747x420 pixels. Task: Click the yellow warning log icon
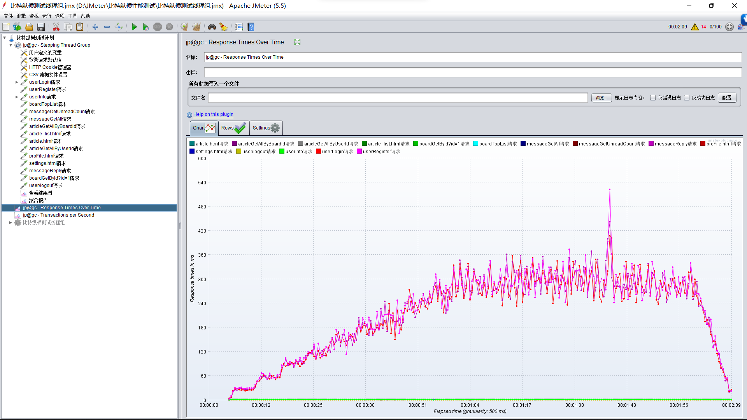tap(694, 27)
